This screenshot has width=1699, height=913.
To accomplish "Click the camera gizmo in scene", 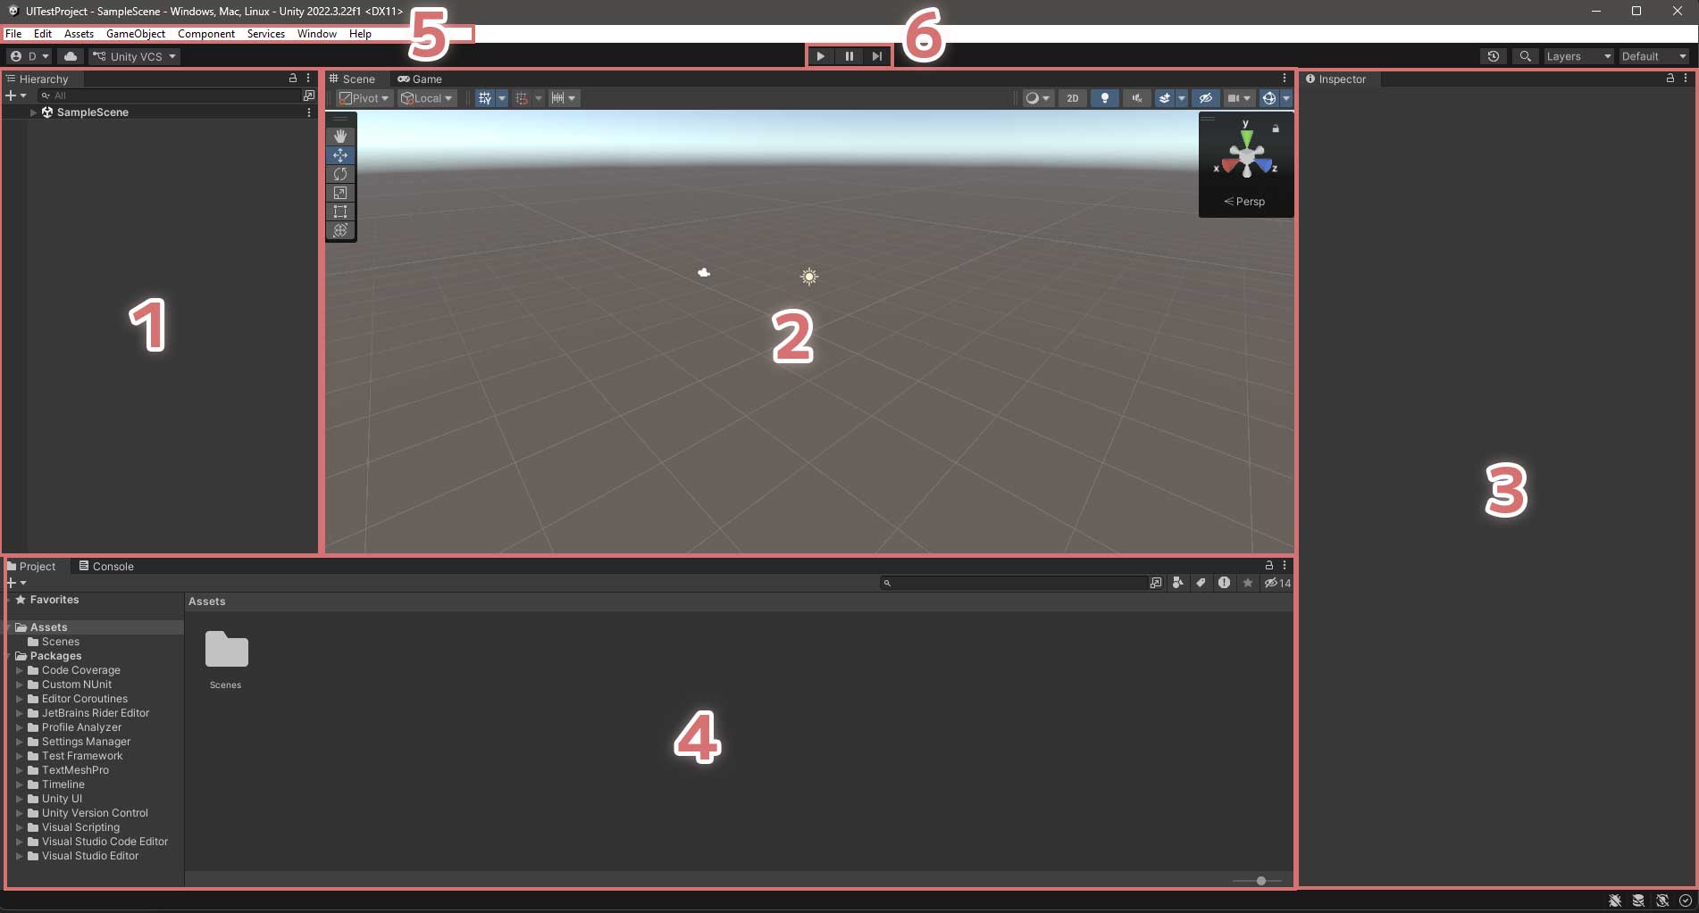I will coord(704,272).
